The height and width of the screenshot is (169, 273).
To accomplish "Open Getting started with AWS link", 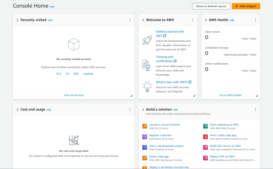I will 170,34.
